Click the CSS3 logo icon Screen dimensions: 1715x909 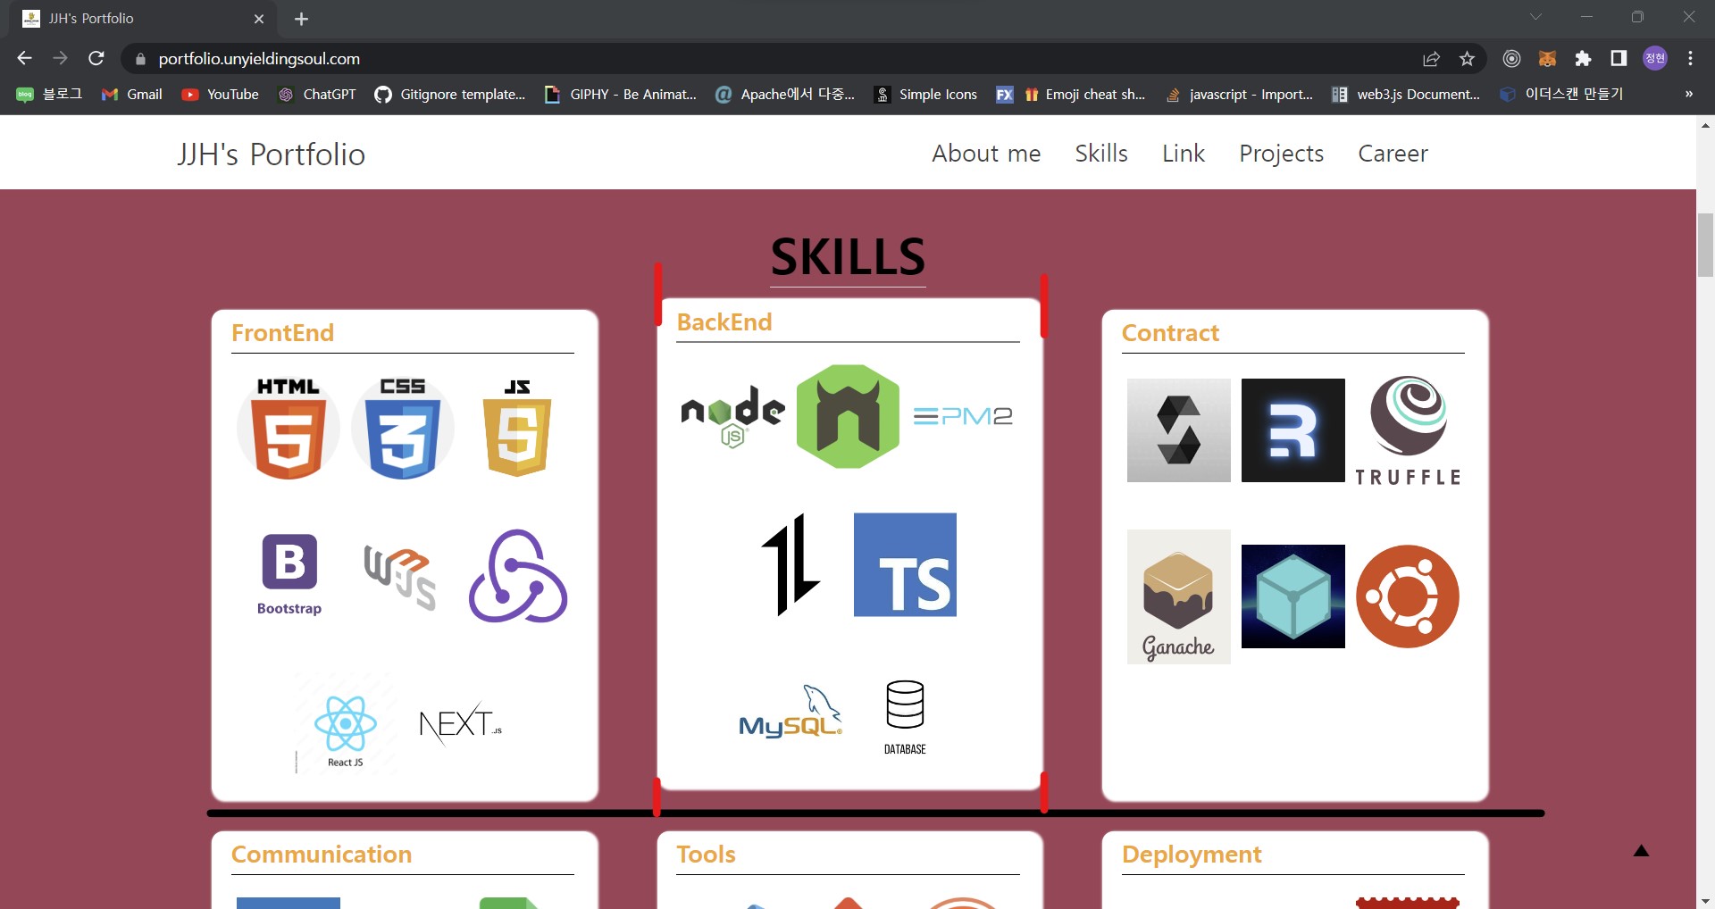[x=403, y=429]
